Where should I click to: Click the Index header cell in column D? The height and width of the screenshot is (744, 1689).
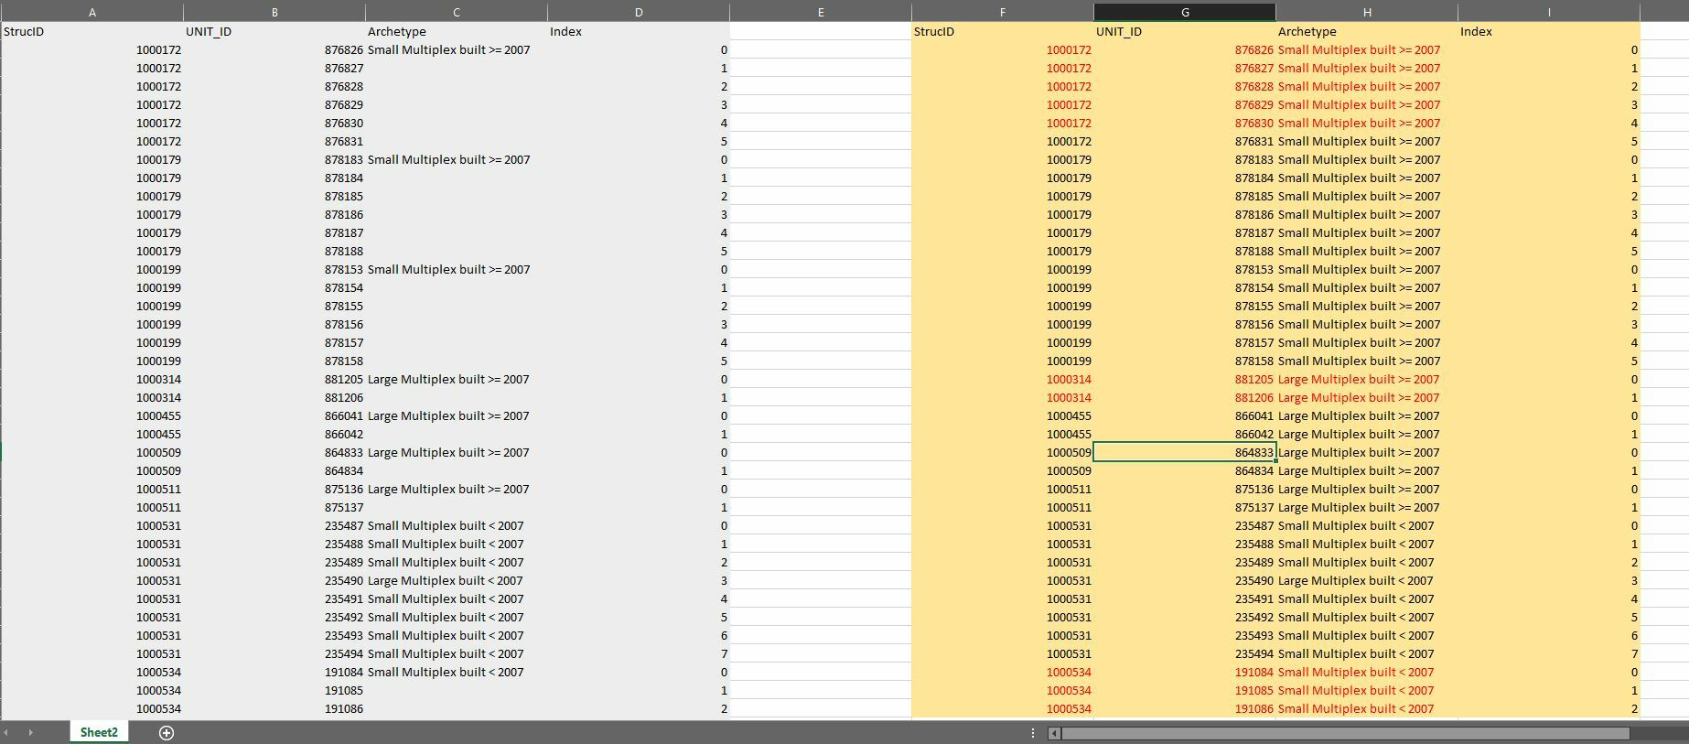(639, 31)
